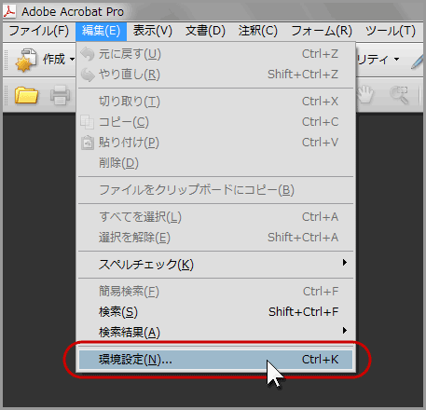
Task: Expand スペルチェック submenu arrow
Action: click(345, 263)
